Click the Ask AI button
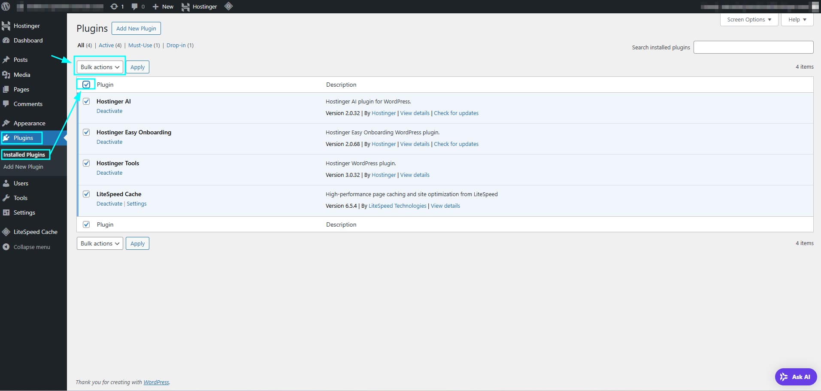 [796, 377]
